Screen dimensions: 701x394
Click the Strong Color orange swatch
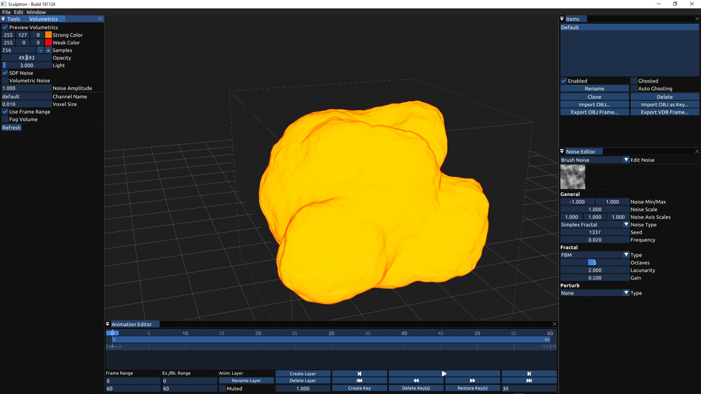tap(48, 35)
